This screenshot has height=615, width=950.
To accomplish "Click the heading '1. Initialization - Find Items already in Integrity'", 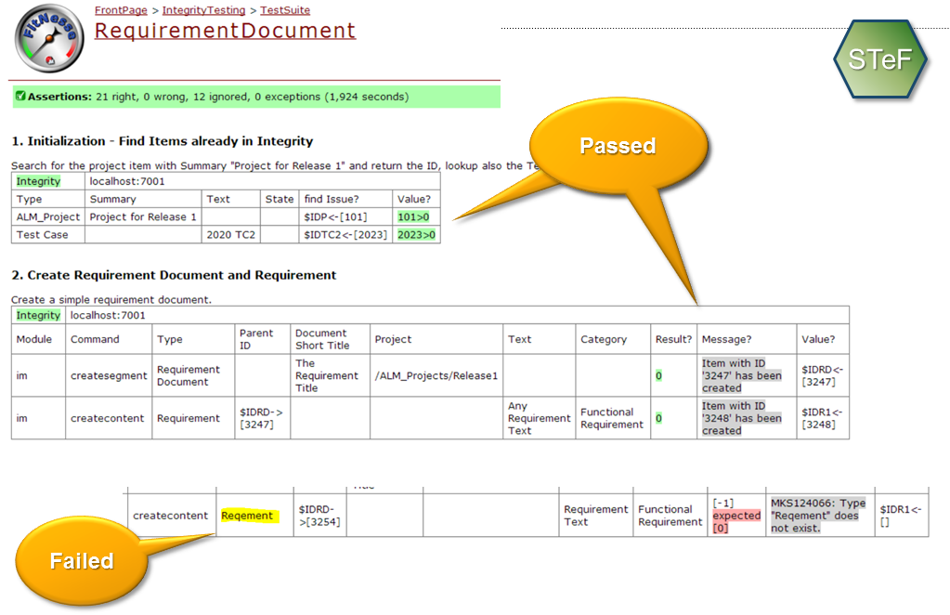I will [163, 141].
